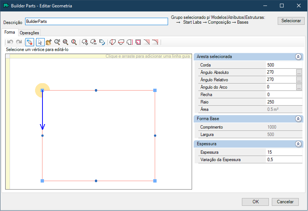The width and height of the screenshot is (308, 211).
Task: Edit the Ângulo do Arco value
Action: coord(281,87)
